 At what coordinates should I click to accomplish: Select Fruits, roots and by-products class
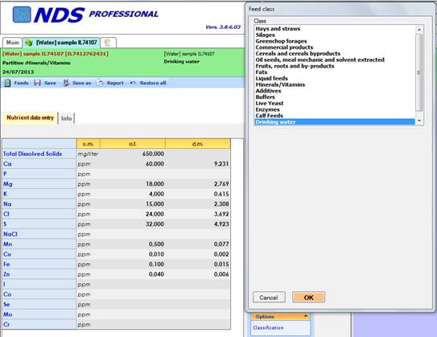tap(295, 66)
